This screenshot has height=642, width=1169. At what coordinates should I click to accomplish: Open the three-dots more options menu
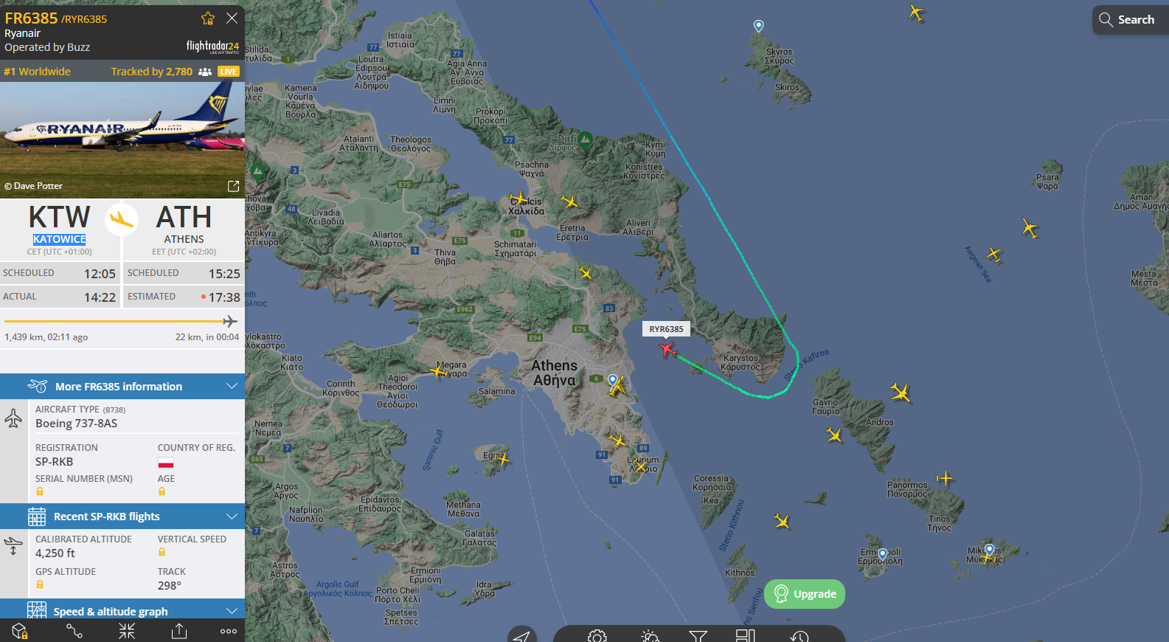coord(229,632)
